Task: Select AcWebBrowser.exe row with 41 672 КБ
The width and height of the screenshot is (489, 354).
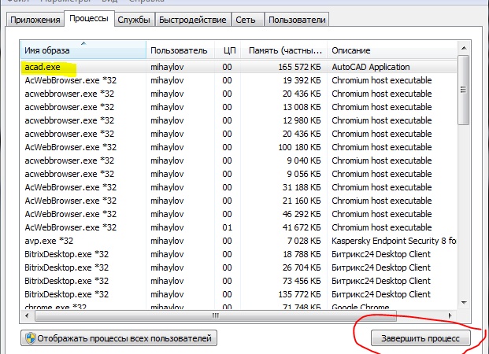Action: click(239, 228)
